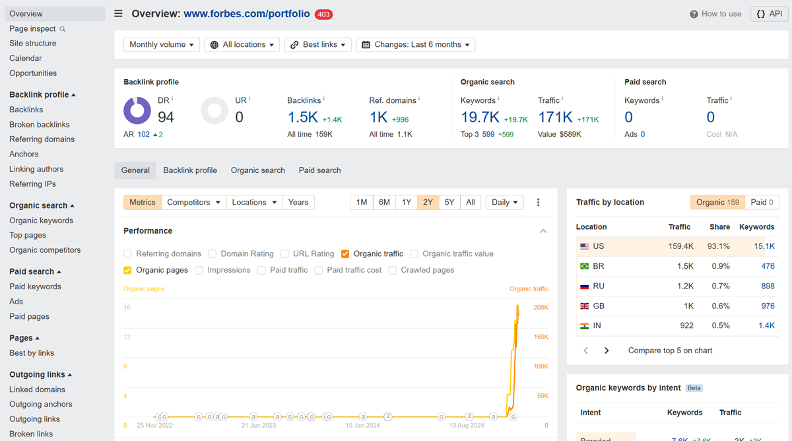Select the Years chart mode tab
Viewport: 792px width, 441px height.
pos(298,203)
